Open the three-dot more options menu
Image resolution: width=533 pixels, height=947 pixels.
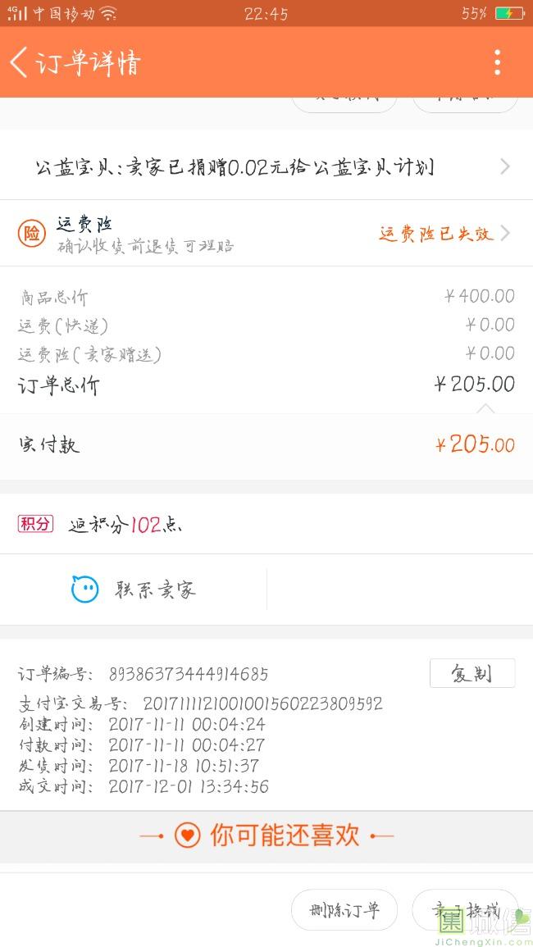click(497, 62)
